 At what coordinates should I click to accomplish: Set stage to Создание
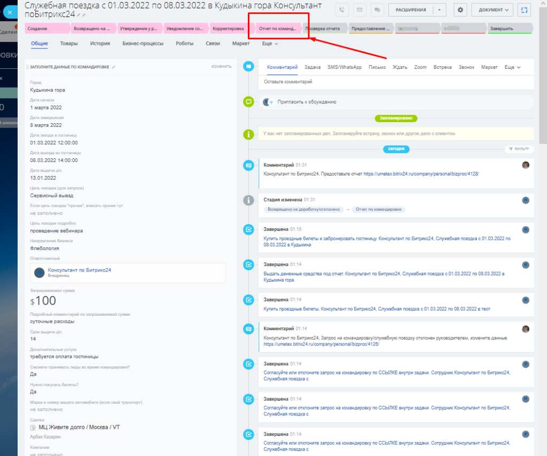(x=48, y=29)
